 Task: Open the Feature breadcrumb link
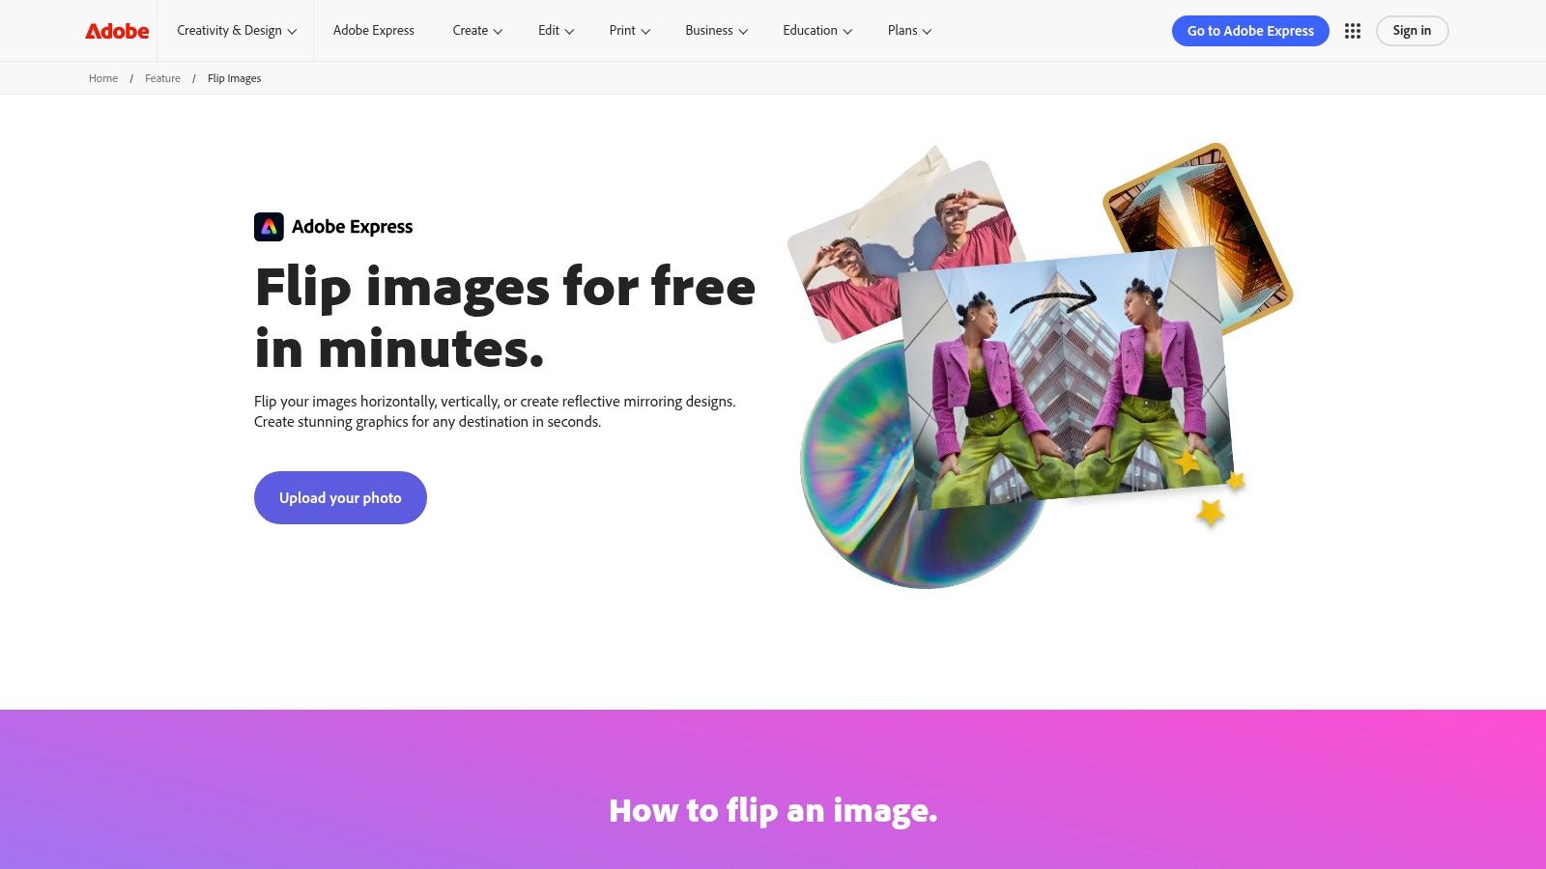(162, 78)
